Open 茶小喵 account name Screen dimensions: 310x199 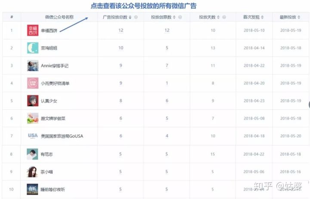(46, 172)
